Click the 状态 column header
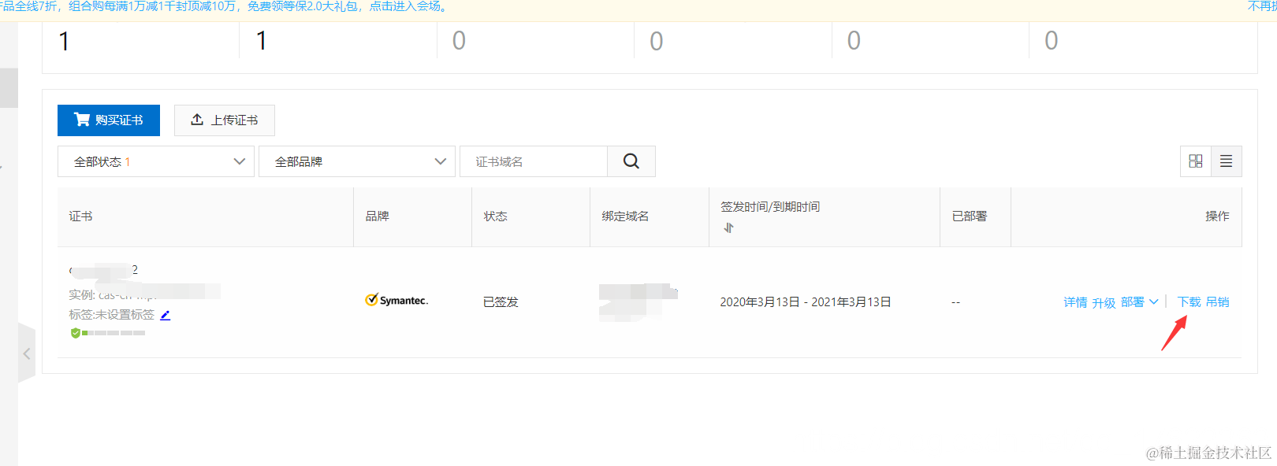Screen dimensions: 1277x466 [x=496, y=216]
